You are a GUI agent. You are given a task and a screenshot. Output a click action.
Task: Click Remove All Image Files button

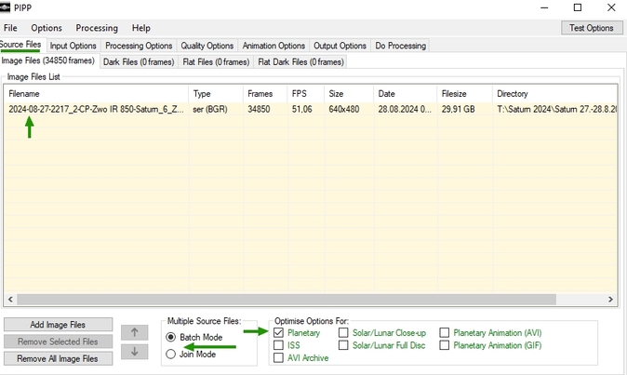pyautogui.click(x=58, y=358)
